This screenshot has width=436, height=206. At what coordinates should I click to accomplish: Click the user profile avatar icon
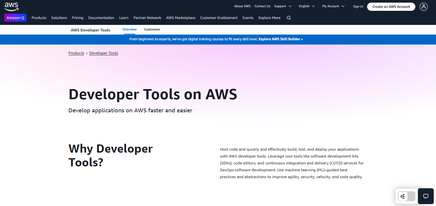tap(424, 7)
